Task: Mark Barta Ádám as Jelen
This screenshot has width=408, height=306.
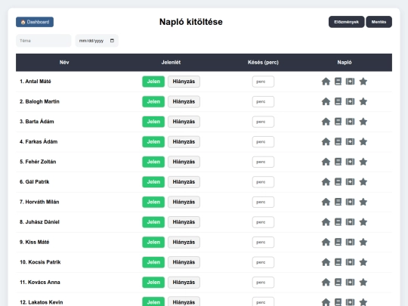Action: click(153, 122)
